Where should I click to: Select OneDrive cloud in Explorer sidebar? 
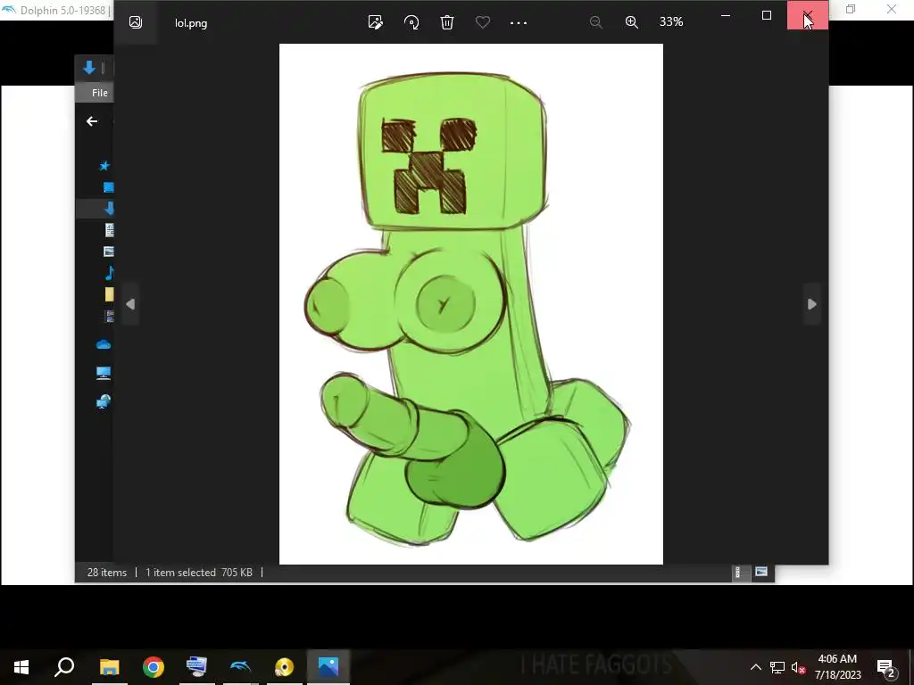[x=104, y=344]
